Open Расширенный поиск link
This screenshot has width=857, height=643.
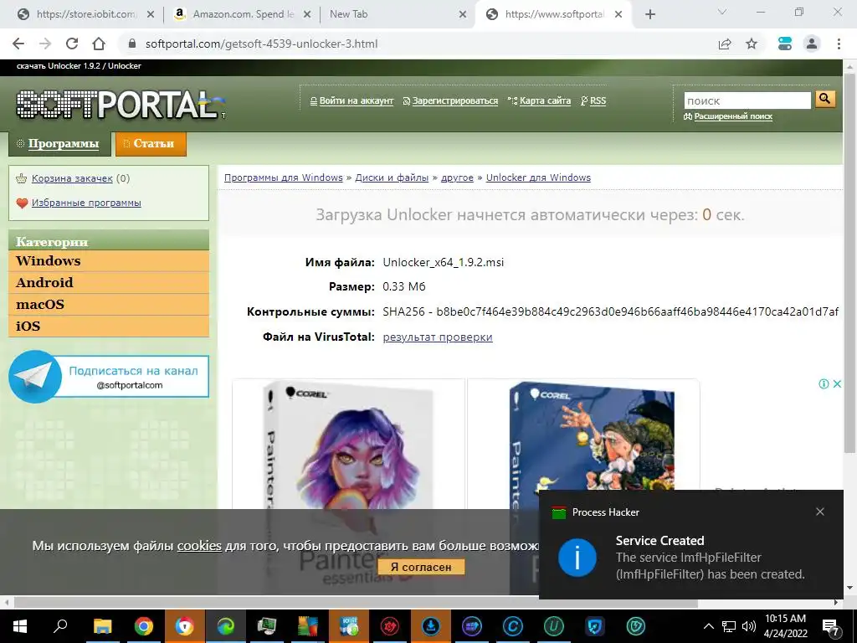733,116
